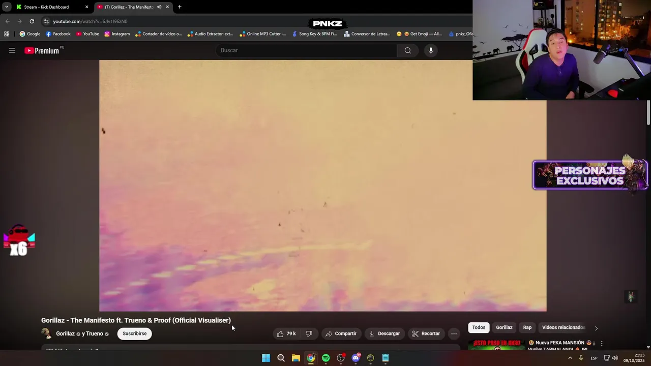Click the YouTube Buscar search field
This screenshot has height=366, width=651.
[x=307, y=50]
